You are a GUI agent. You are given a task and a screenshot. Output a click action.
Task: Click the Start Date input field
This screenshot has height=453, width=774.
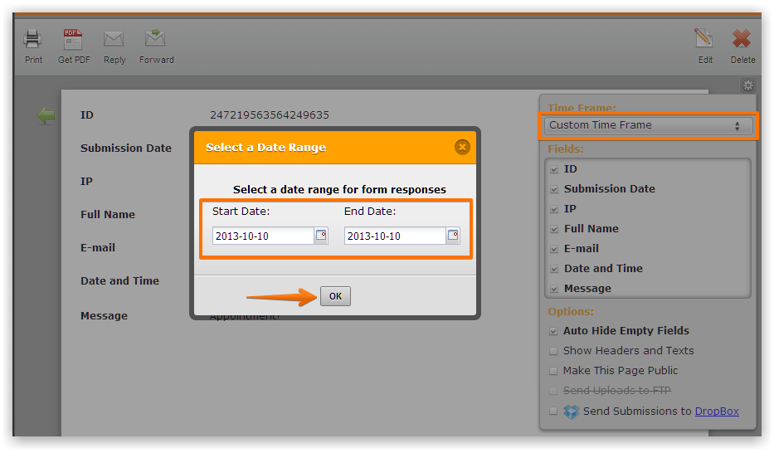pyautogui.click(x=262, y=236)
